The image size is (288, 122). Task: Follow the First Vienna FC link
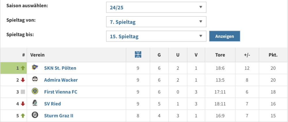[x=60, y=92]
